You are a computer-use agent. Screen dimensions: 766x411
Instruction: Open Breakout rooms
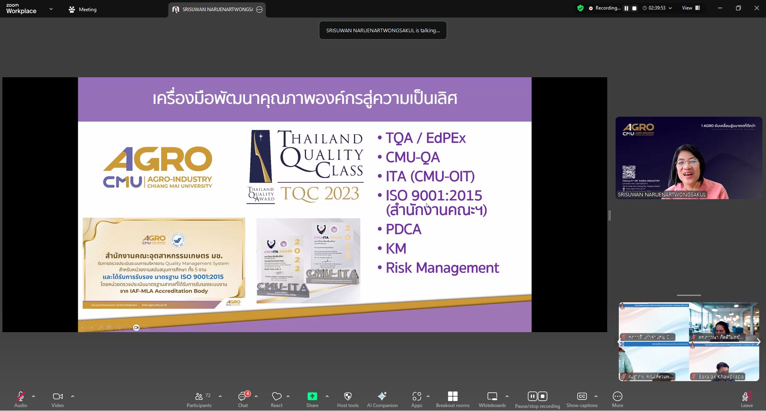tap(452, 399)
